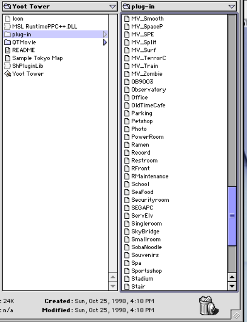Screen dimensions: 247x322
Task: Click the MV_SpaceP file icon
Action: (x=127, y=27)
